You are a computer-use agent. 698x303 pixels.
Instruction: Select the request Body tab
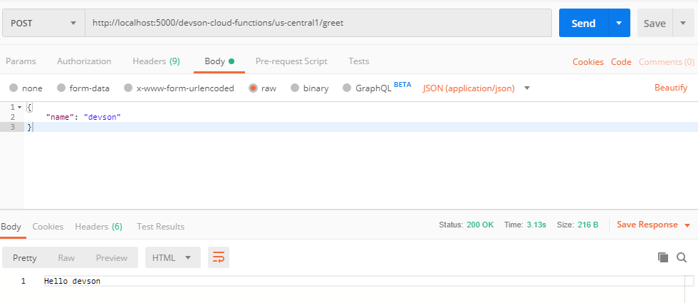[x=219, y=61]
